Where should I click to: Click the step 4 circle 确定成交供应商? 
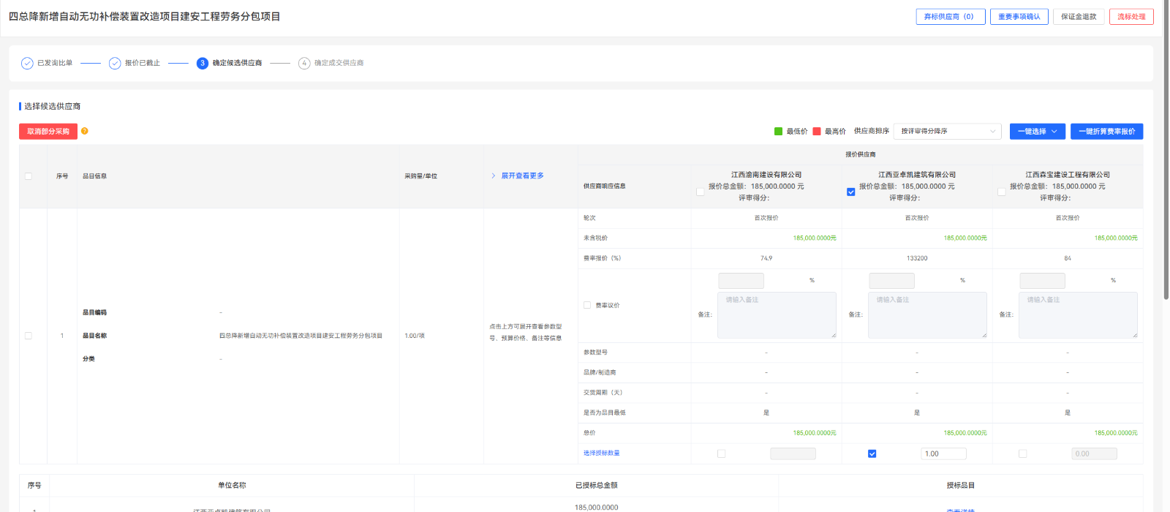[304, 63]
